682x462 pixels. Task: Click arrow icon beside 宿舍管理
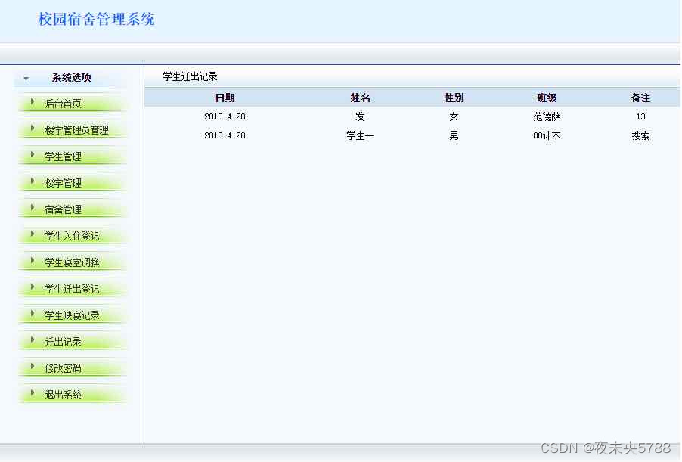pos(33,208)
